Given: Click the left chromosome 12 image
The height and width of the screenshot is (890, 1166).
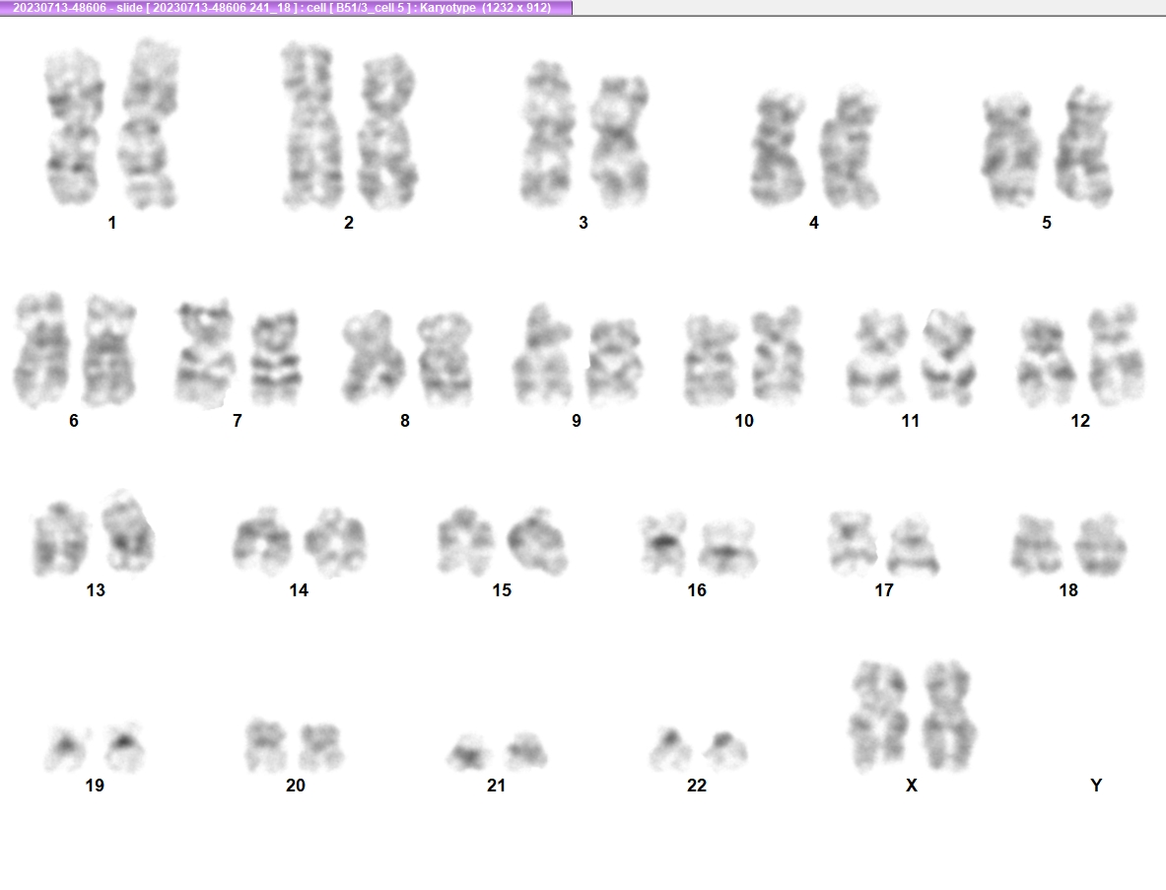Looking at the screenshot, I should click(x=1047, y=362).
